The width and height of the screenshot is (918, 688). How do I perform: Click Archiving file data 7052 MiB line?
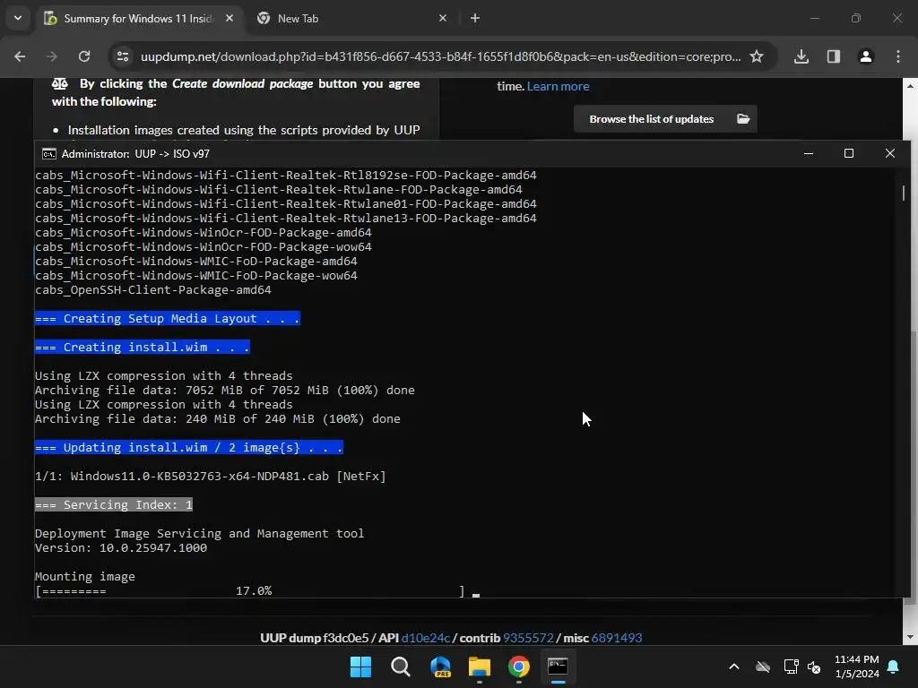pos(225,391)
